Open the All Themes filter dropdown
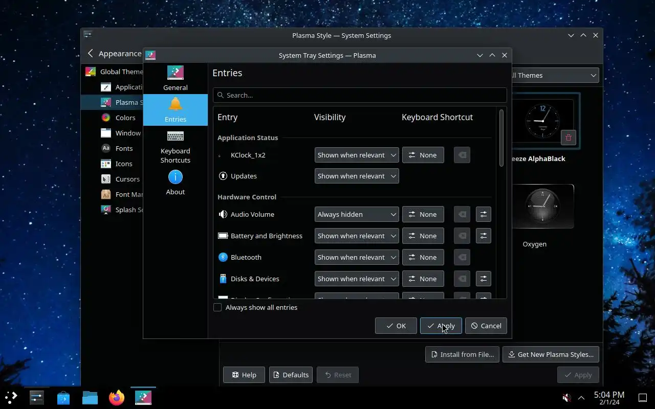Image resolution: width=655 pixels, height=409 pixels. pyautogui.click(x=555, y=75)
